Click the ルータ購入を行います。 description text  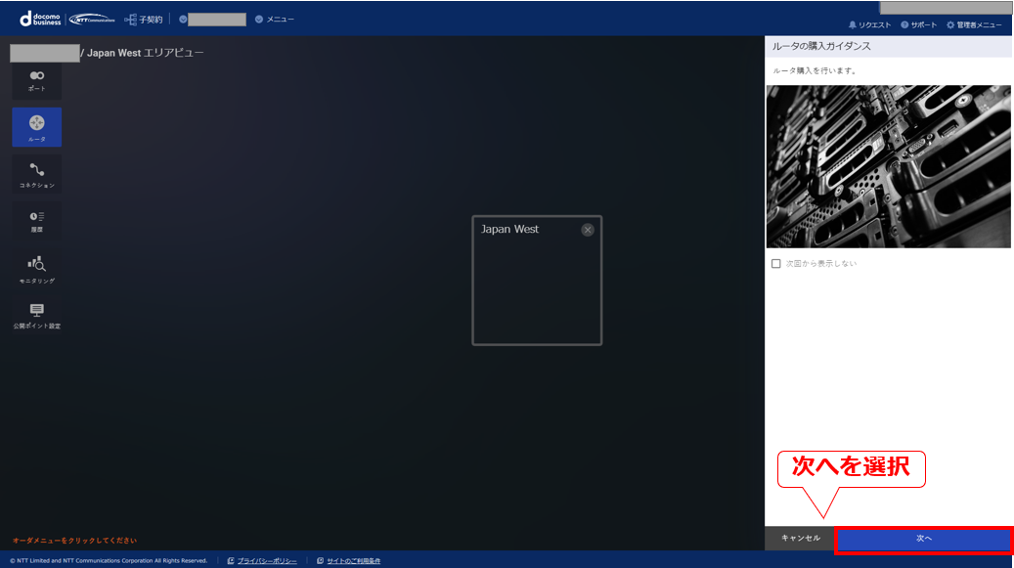pos(815,71)
